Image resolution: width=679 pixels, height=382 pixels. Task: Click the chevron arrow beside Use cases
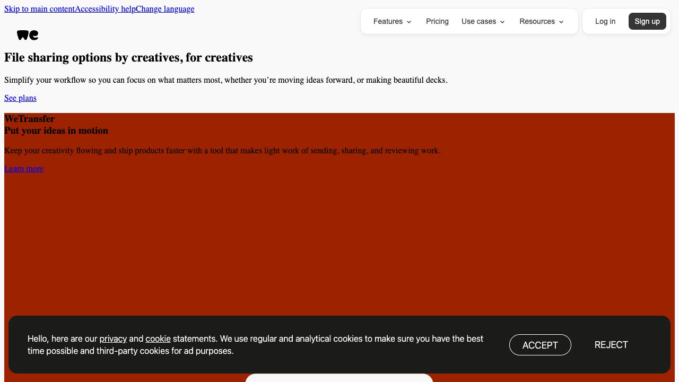click(x=502, y=22)
